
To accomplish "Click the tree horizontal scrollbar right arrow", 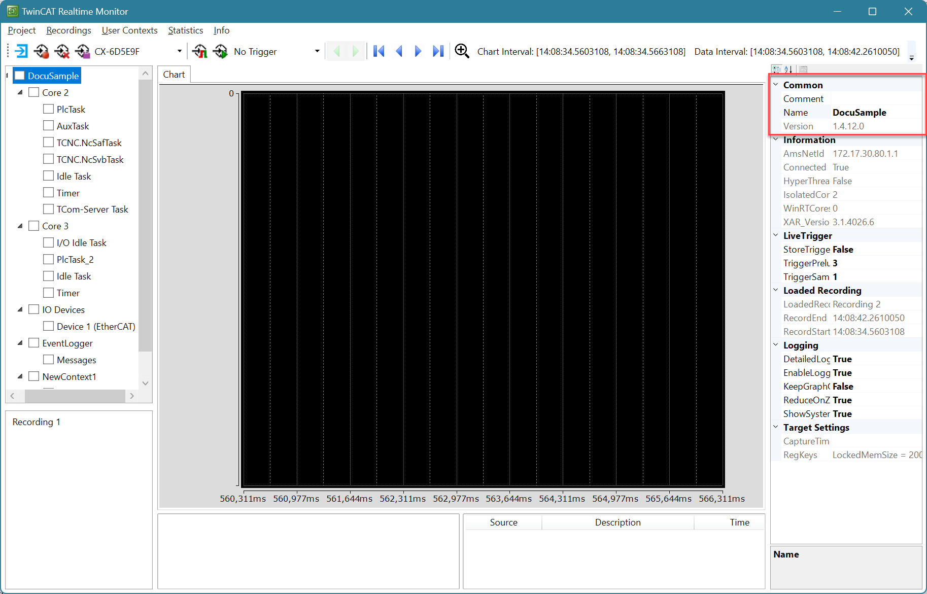I will point(132,396).
